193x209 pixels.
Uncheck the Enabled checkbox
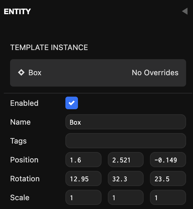(72, 103)
